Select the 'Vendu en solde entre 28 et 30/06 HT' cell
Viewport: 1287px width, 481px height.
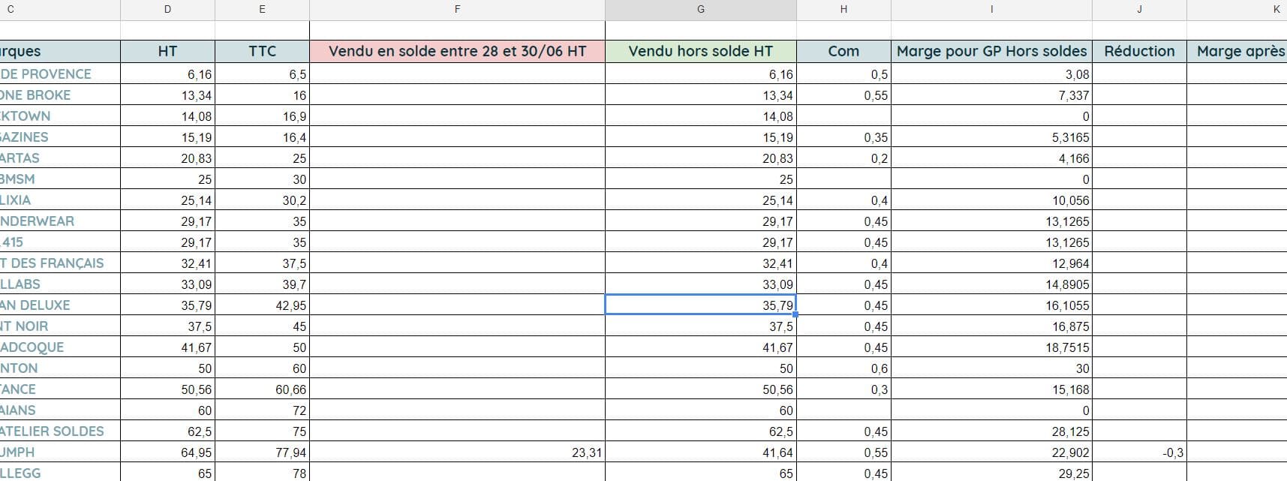pyautogui.click(x=457, y=51)
